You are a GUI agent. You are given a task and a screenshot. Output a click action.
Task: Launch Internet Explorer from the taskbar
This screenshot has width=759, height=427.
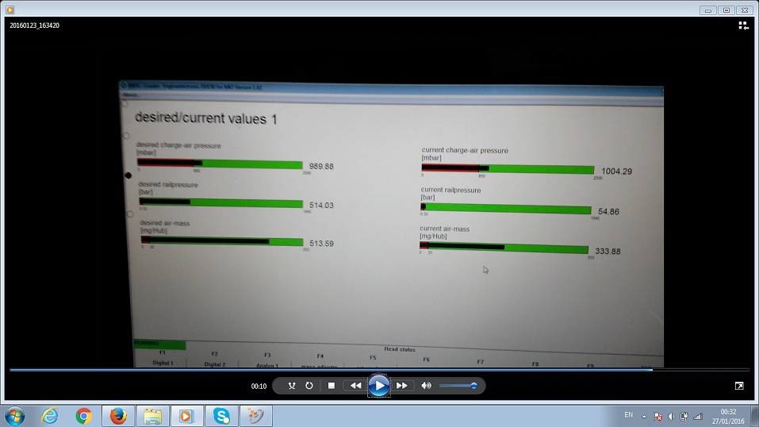50,415
